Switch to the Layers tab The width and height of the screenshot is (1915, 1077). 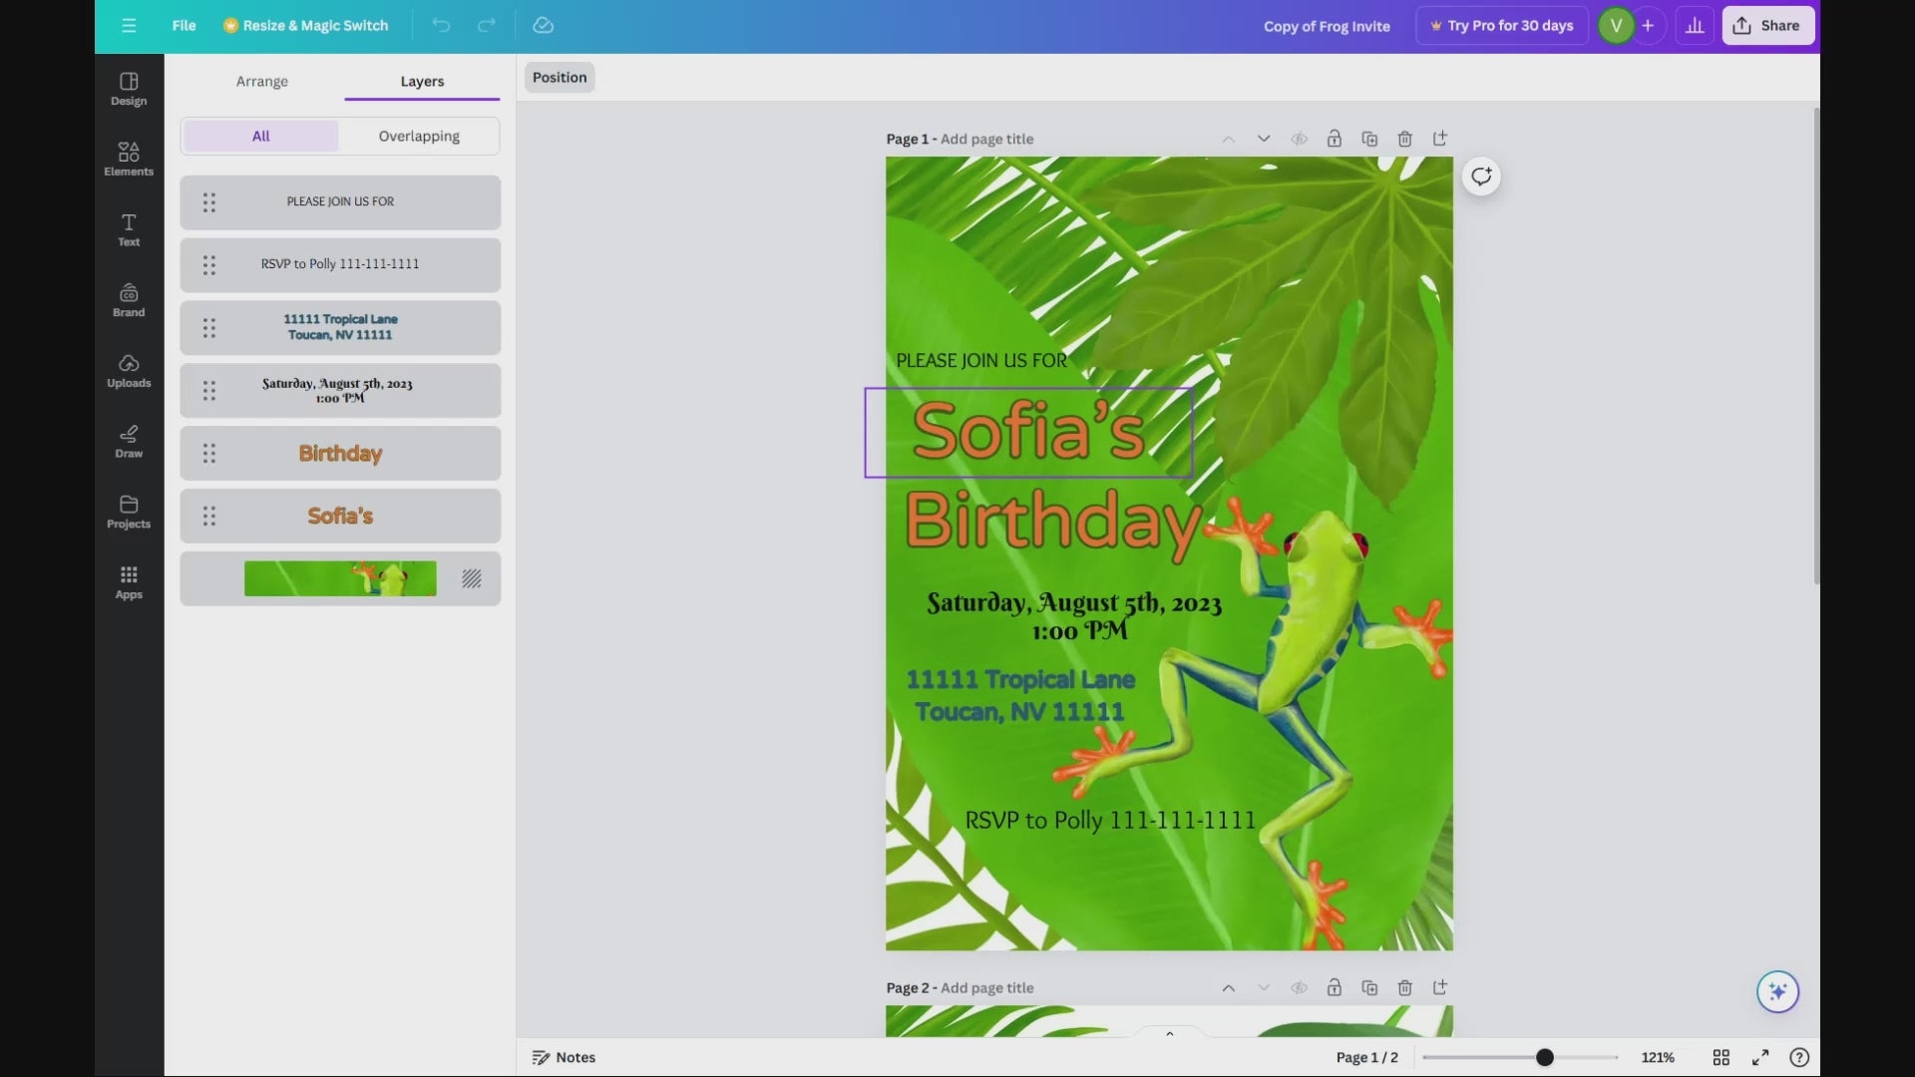[x=422, y=81]
